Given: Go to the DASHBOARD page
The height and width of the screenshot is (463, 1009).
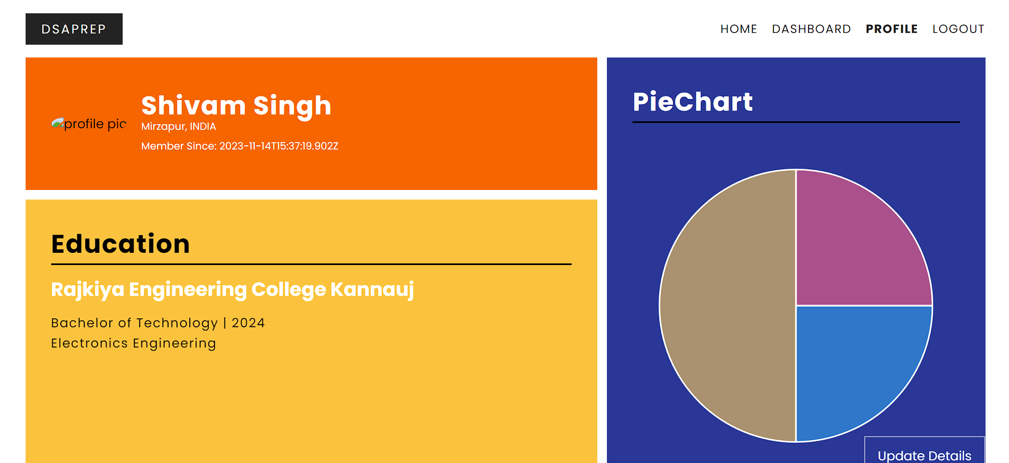Looking at the screenshot, I should tap(811, 29).
